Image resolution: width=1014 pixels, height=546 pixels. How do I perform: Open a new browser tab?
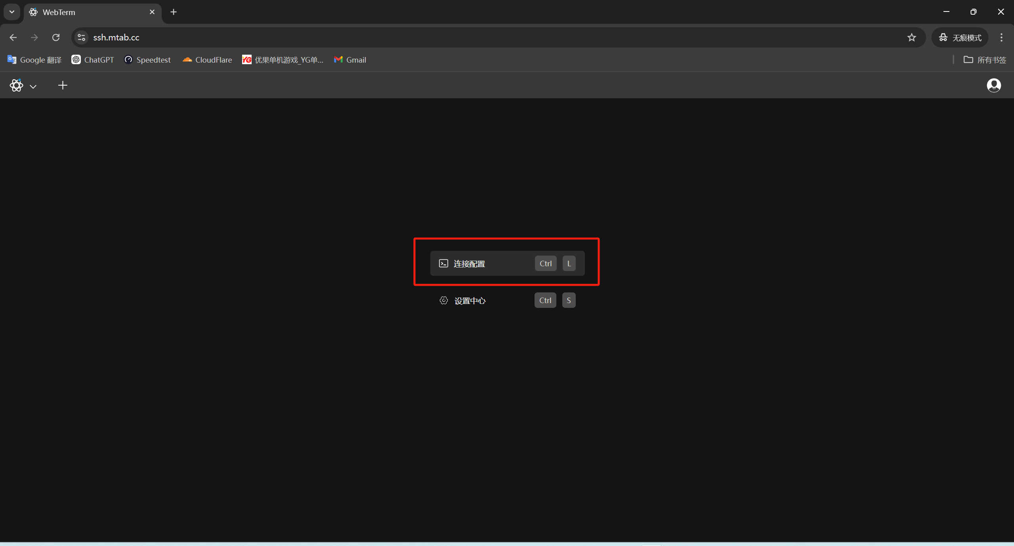(x=174, y=12)
